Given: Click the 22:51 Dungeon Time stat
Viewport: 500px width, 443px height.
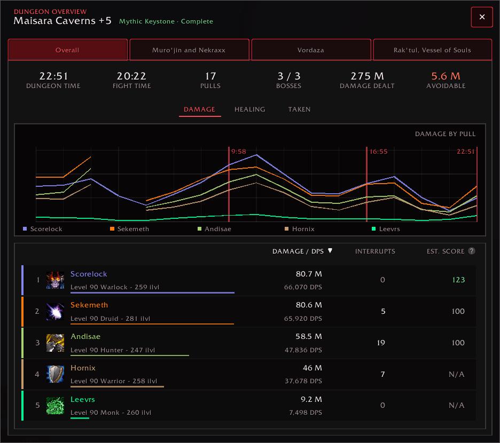Looking at the screenshot, I should 53,80.
